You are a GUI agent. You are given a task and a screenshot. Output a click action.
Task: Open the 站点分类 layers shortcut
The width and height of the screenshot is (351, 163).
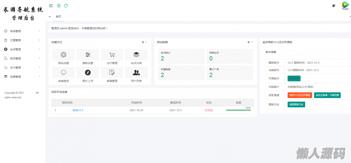point(136,55)
